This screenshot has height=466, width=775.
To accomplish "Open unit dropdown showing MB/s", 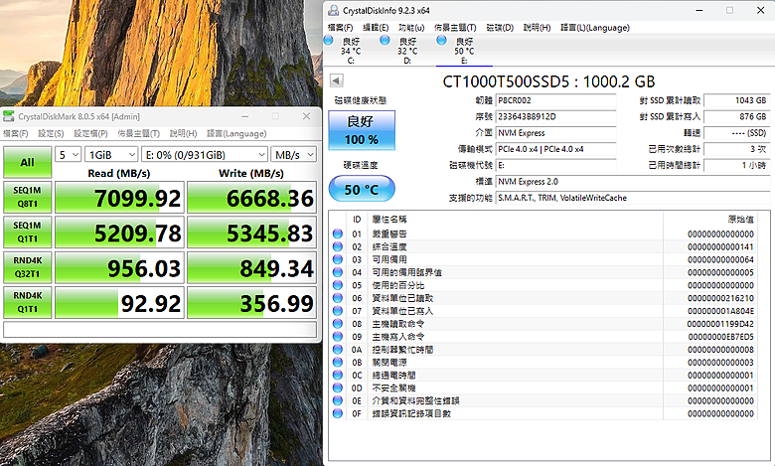I will point(293,155).
